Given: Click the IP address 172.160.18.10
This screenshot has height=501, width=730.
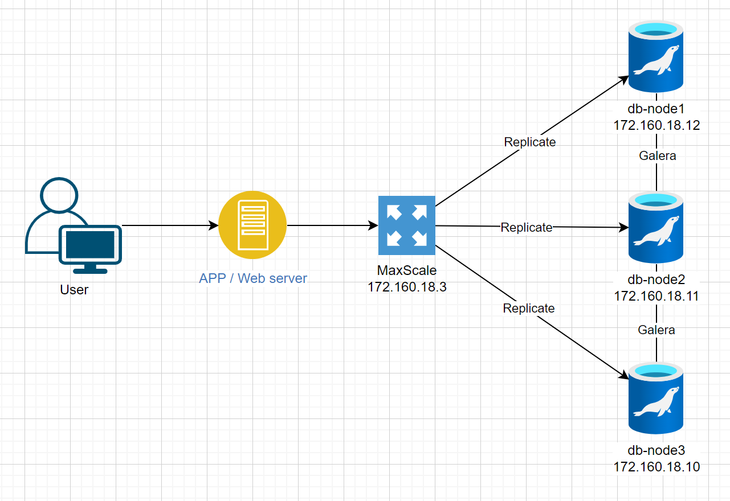Looking at the screenshot, I should pos(656,467).
